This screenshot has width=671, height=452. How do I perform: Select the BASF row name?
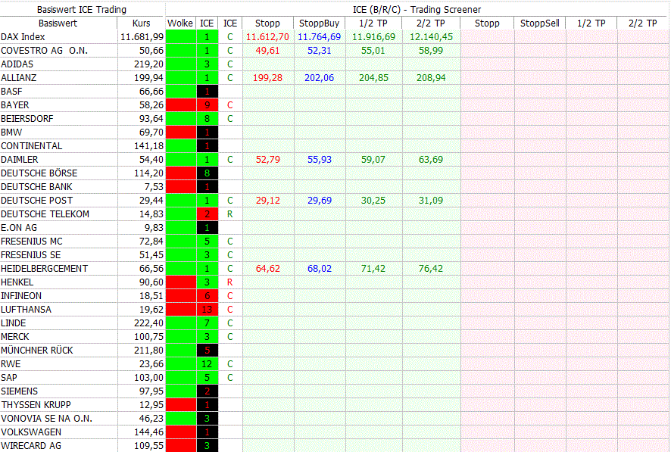pyautogui.click(x=11, y=92)
